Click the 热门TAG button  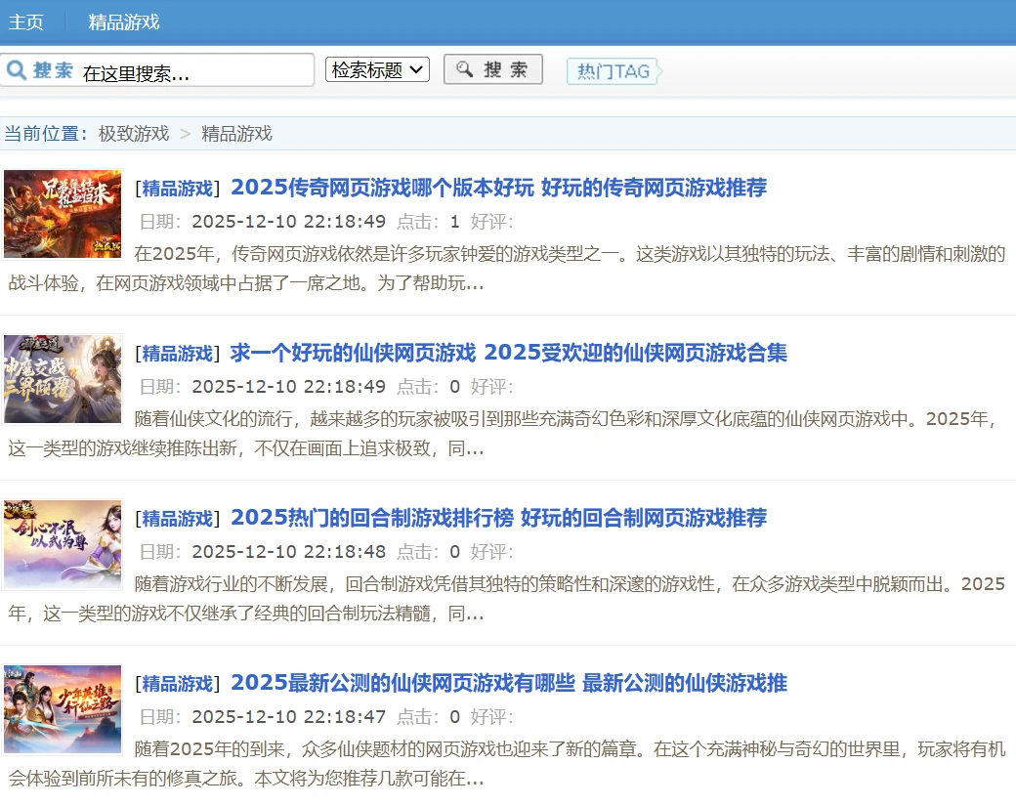click(x=613, y=69)
